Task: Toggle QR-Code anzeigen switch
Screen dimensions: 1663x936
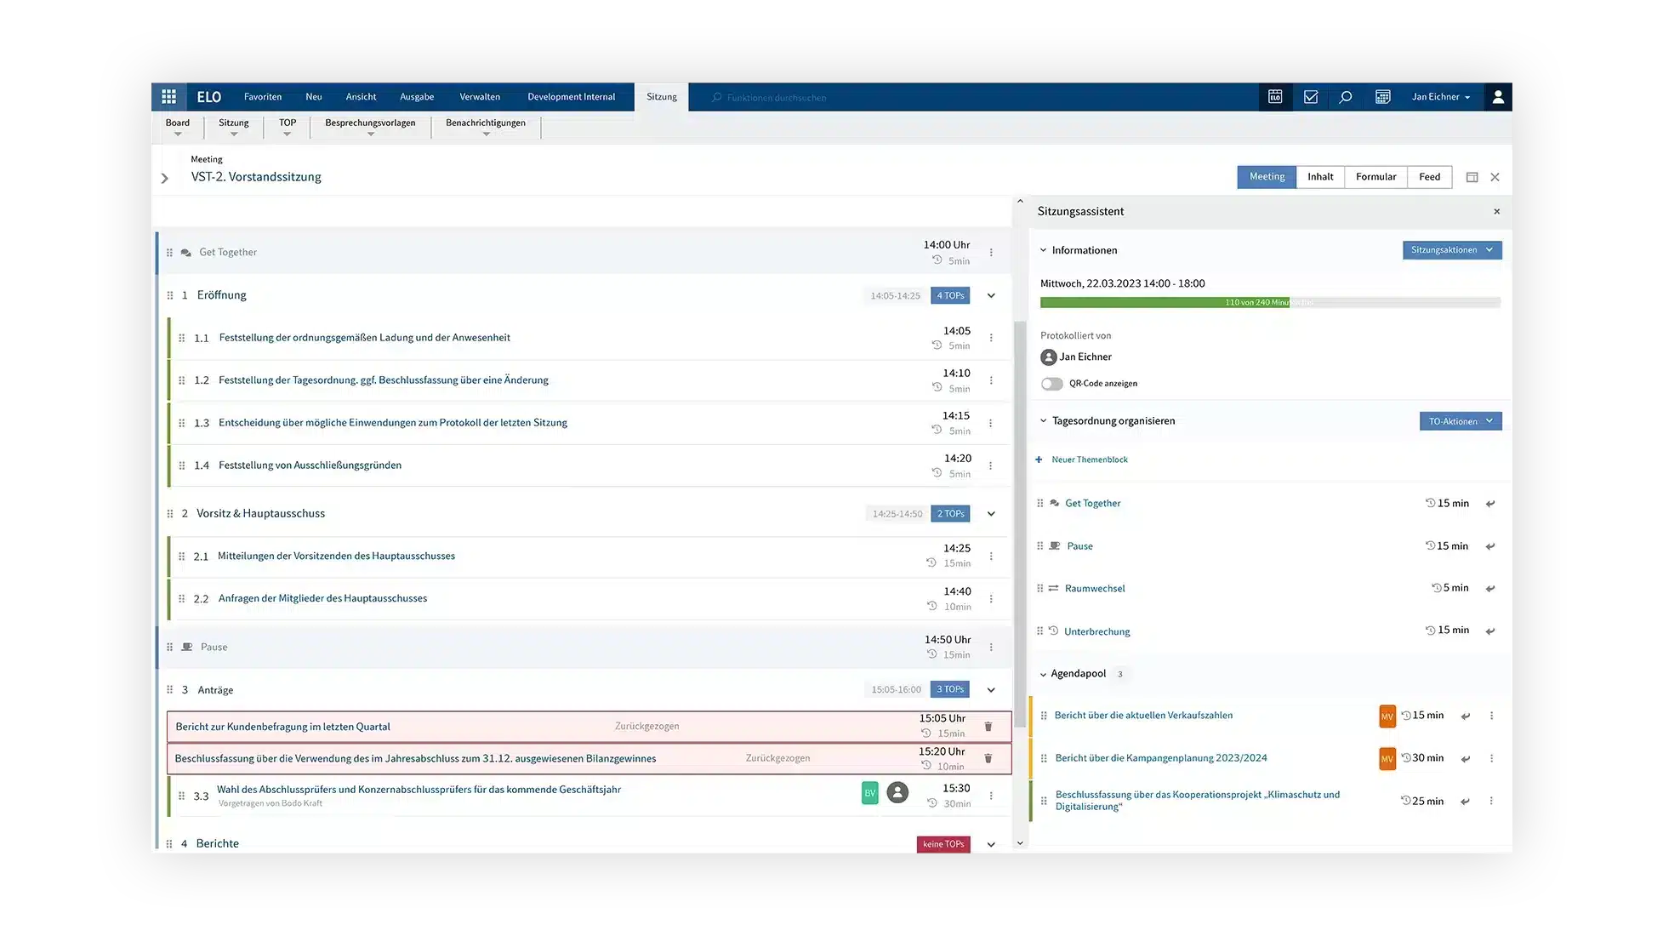Action: pos(1051,384)
